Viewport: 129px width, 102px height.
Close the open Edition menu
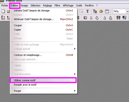15,5
